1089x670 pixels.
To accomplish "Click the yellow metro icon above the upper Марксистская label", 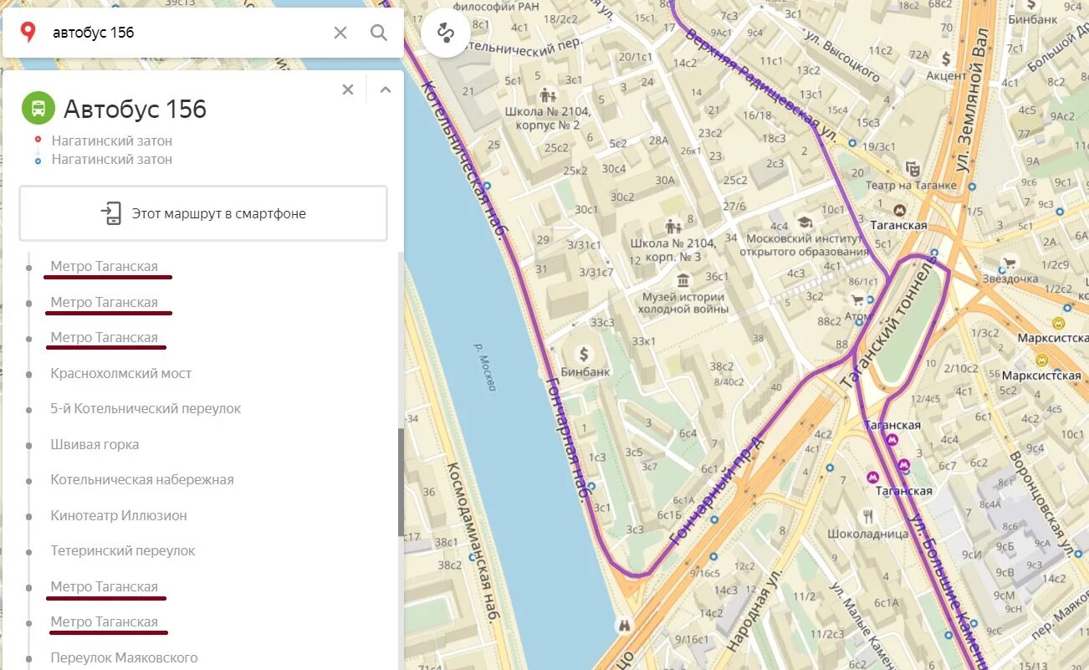I will tap(1059, 323).
